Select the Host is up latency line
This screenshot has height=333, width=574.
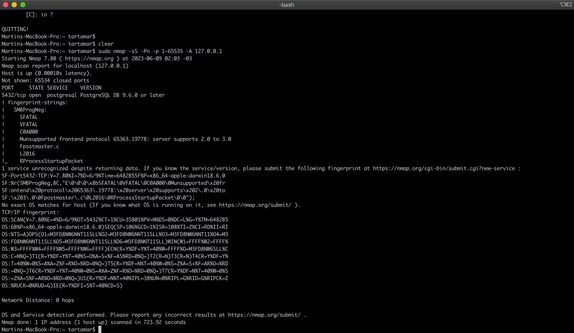click(47, 73)
